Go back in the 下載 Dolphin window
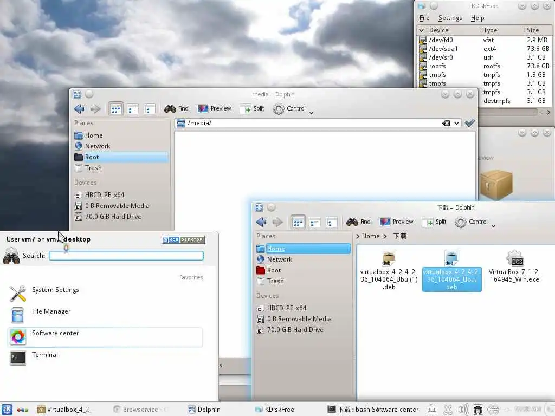Screen dimensions: 555x416 point(261,222)
